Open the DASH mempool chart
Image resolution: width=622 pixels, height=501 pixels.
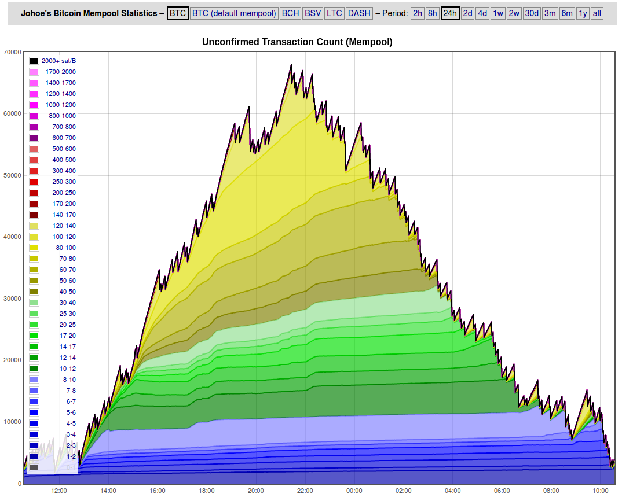click(359, 13)
